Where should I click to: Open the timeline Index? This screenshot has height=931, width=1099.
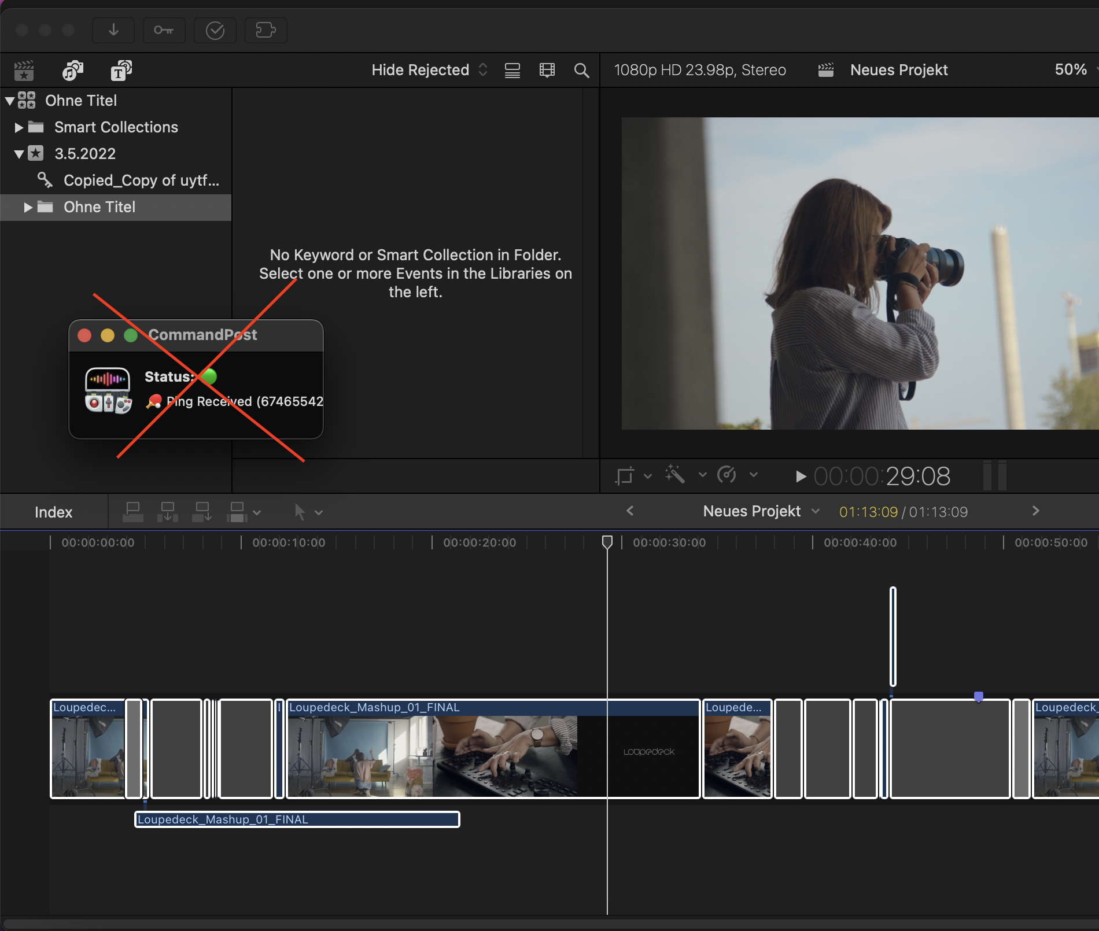click(53, 512)
